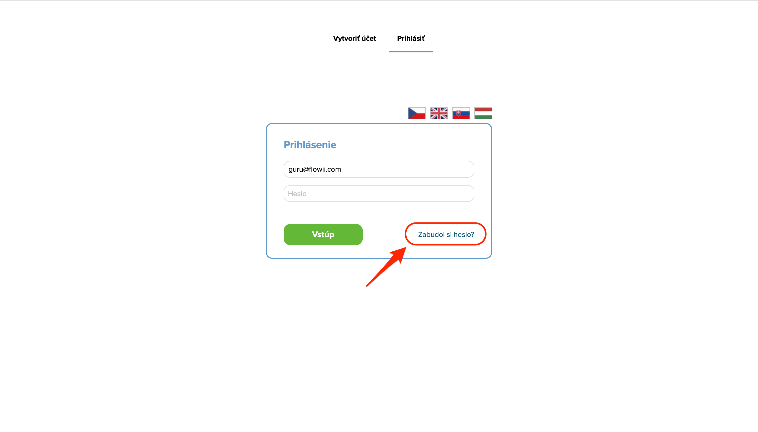The width and height of the screenshot is (758, 432).
Task: Open the Zabudol si heslo? link
Action: tap(446, 234)
